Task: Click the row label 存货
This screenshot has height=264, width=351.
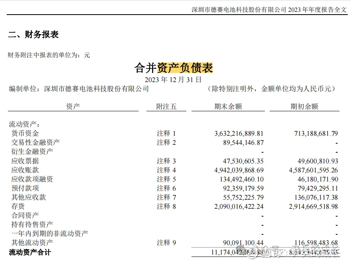Action: (x=18, y=206)
